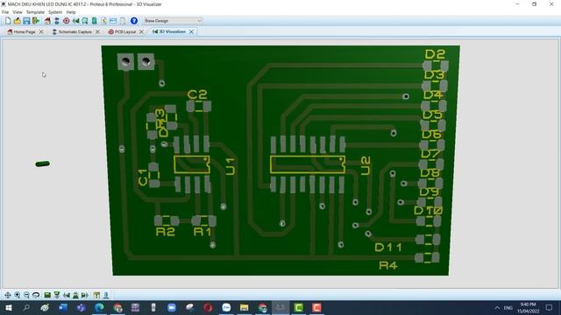Image resolution: width=561 pixels, height=315 pixels.
Task: Click the zoom in magnifier icon
Action: [x=18, y=295]
